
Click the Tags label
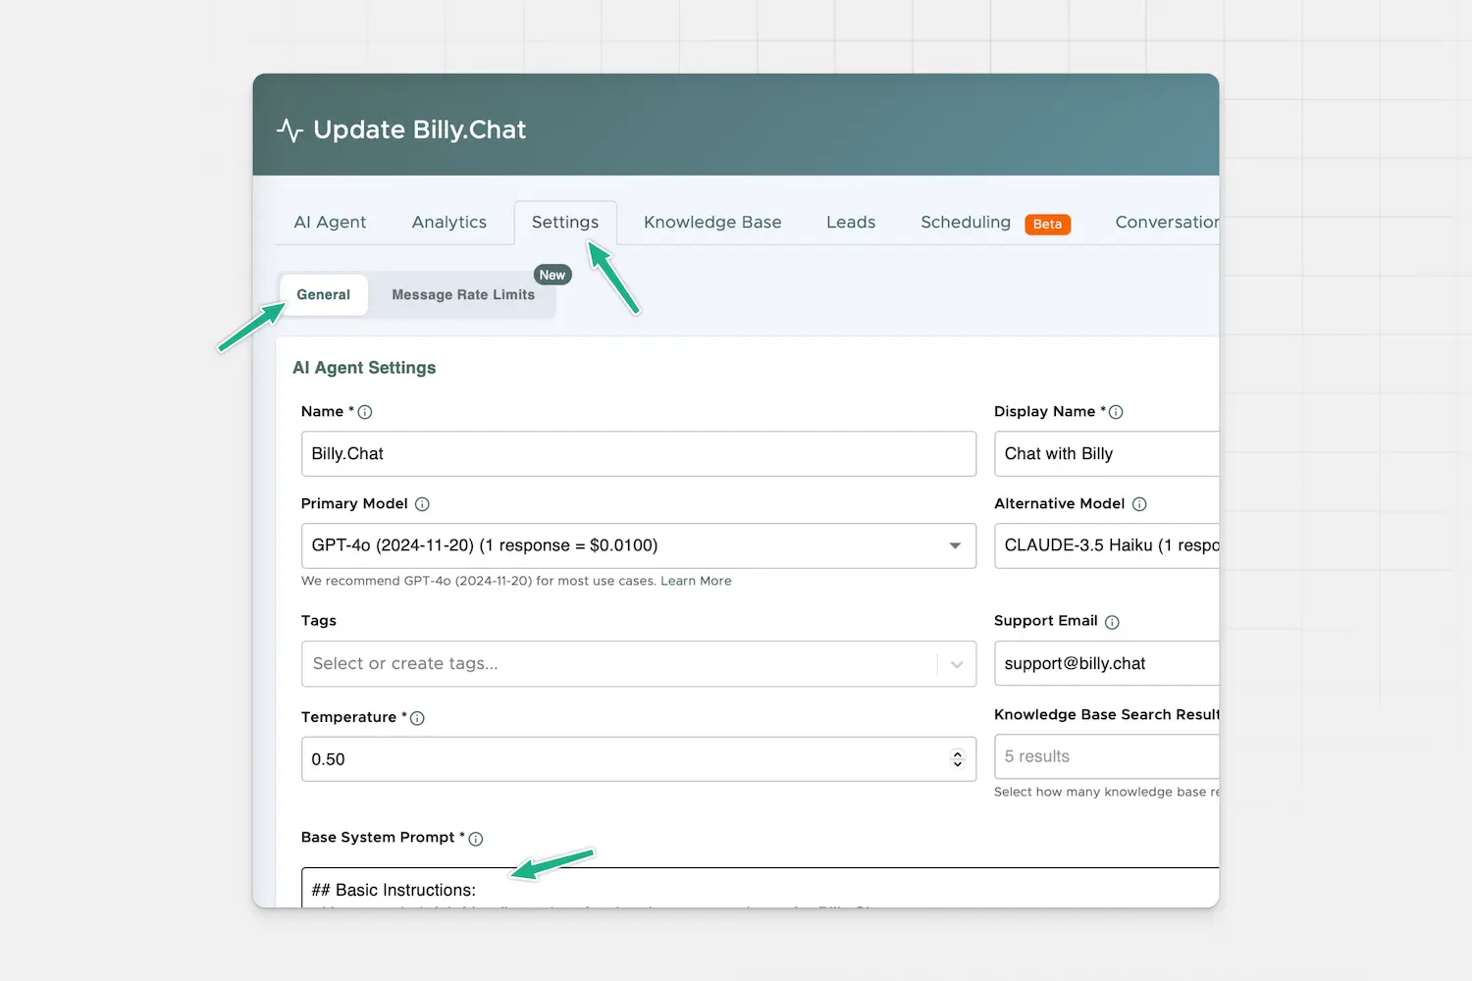click(319, 621)
